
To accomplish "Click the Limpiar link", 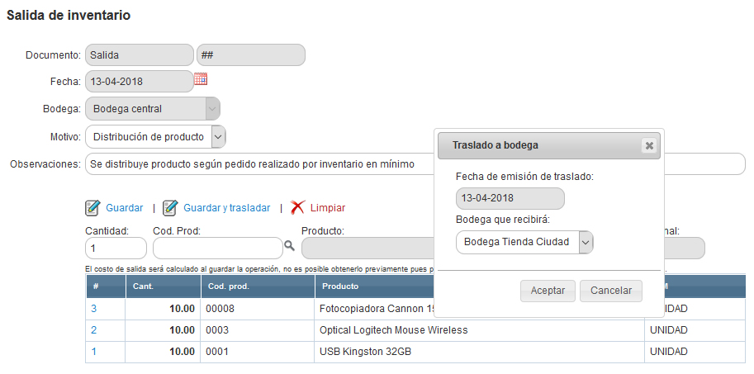I will pyautogui.click(x=328, y=208).
